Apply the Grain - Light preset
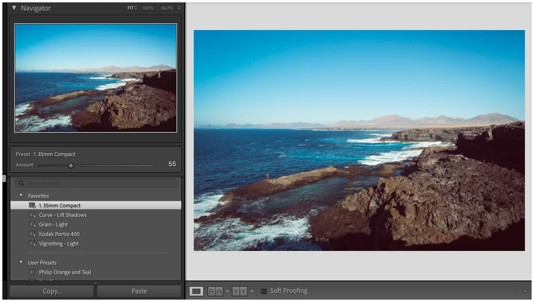The image size is (534, 302). click(x=53, y=224)
